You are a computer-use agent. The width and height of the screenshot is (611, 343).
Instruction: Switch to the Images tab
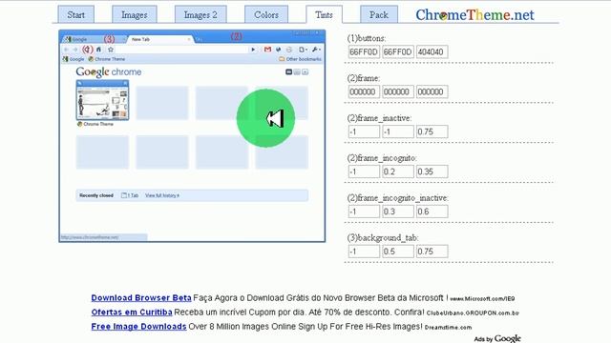[135, 15]
